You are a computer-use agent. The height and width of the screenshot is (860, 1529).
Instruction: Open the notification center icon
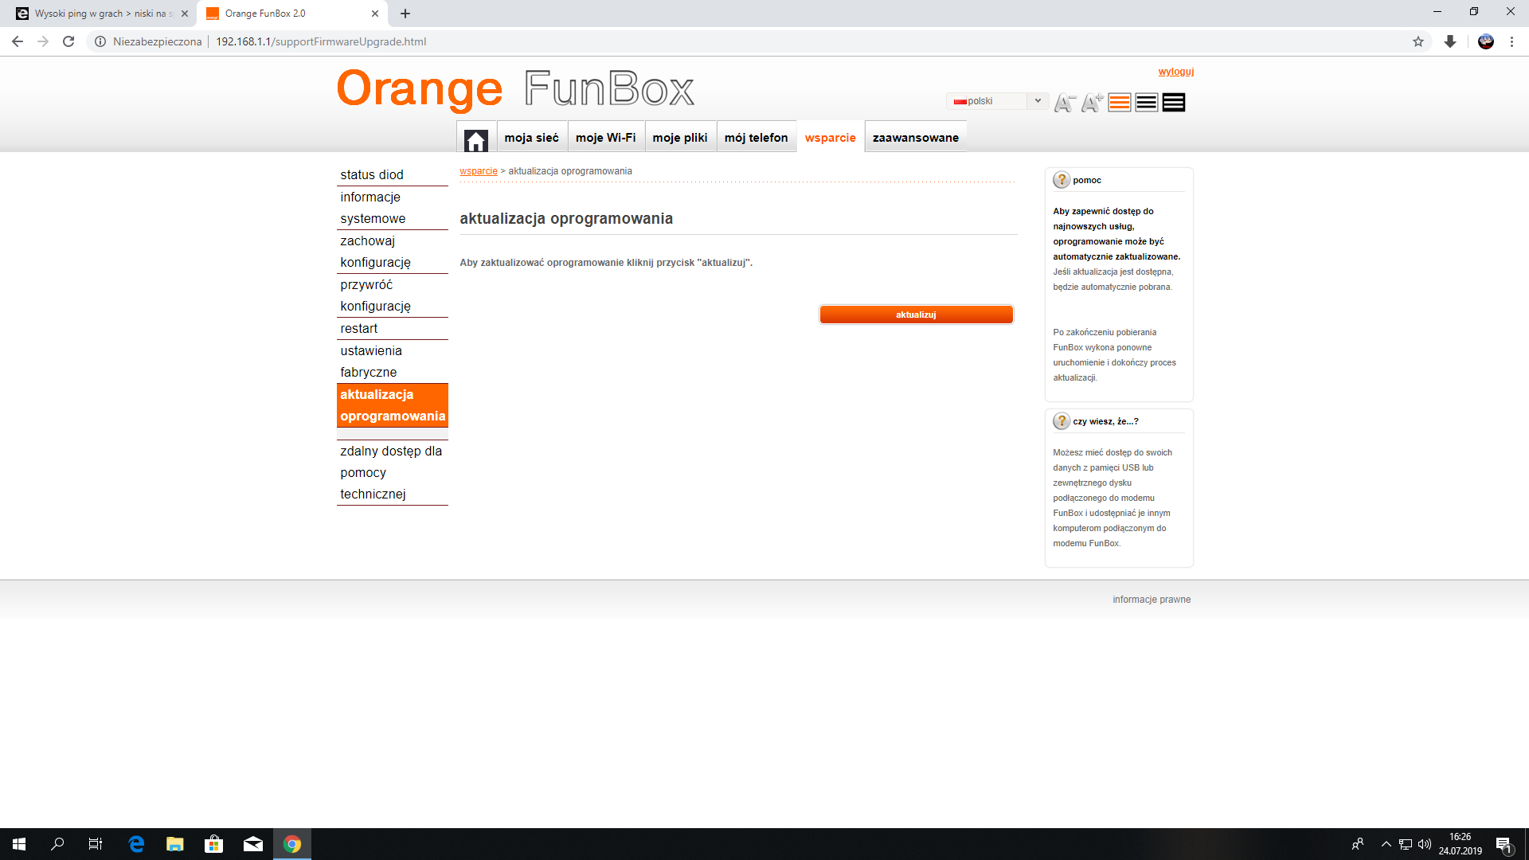pos(1504,844)
